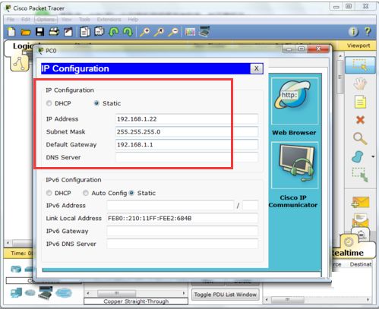The image size is (379, 309).
Task: Click the DNS Server field
Action: pyautogui.click(x=187, y=157)
